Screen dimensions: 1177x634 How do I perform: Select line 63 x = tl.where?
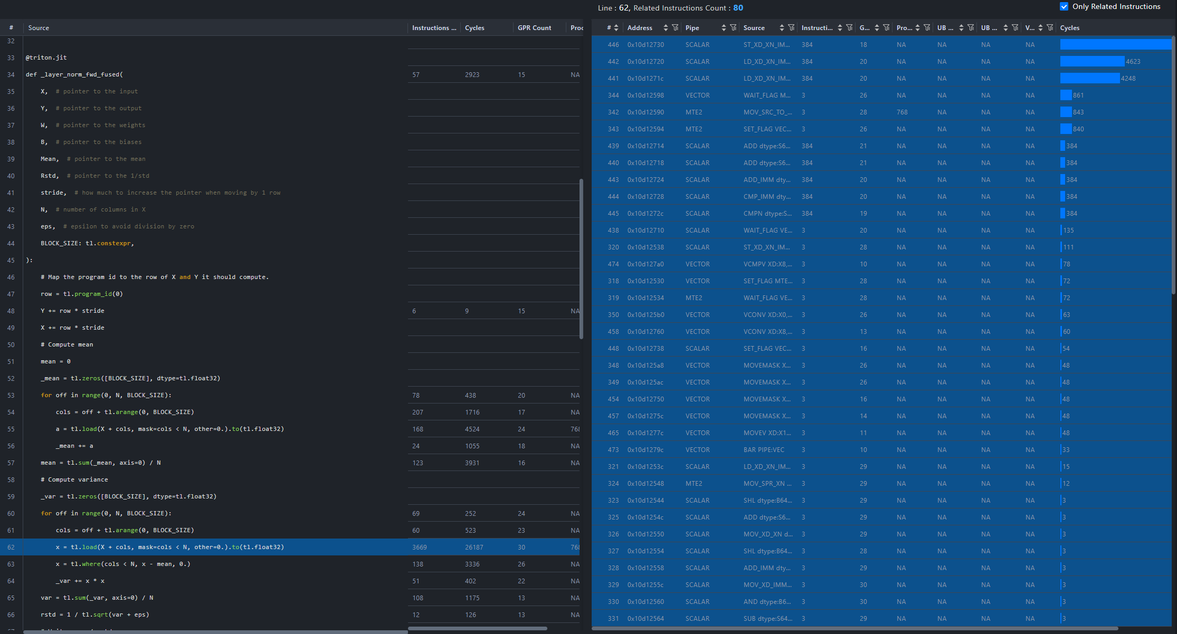click(290, 564)
